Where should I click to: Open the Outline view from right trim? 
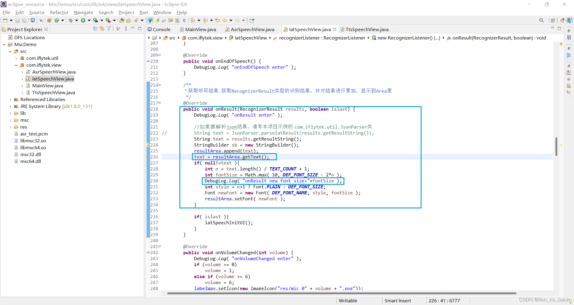click(x=569, y=55)
